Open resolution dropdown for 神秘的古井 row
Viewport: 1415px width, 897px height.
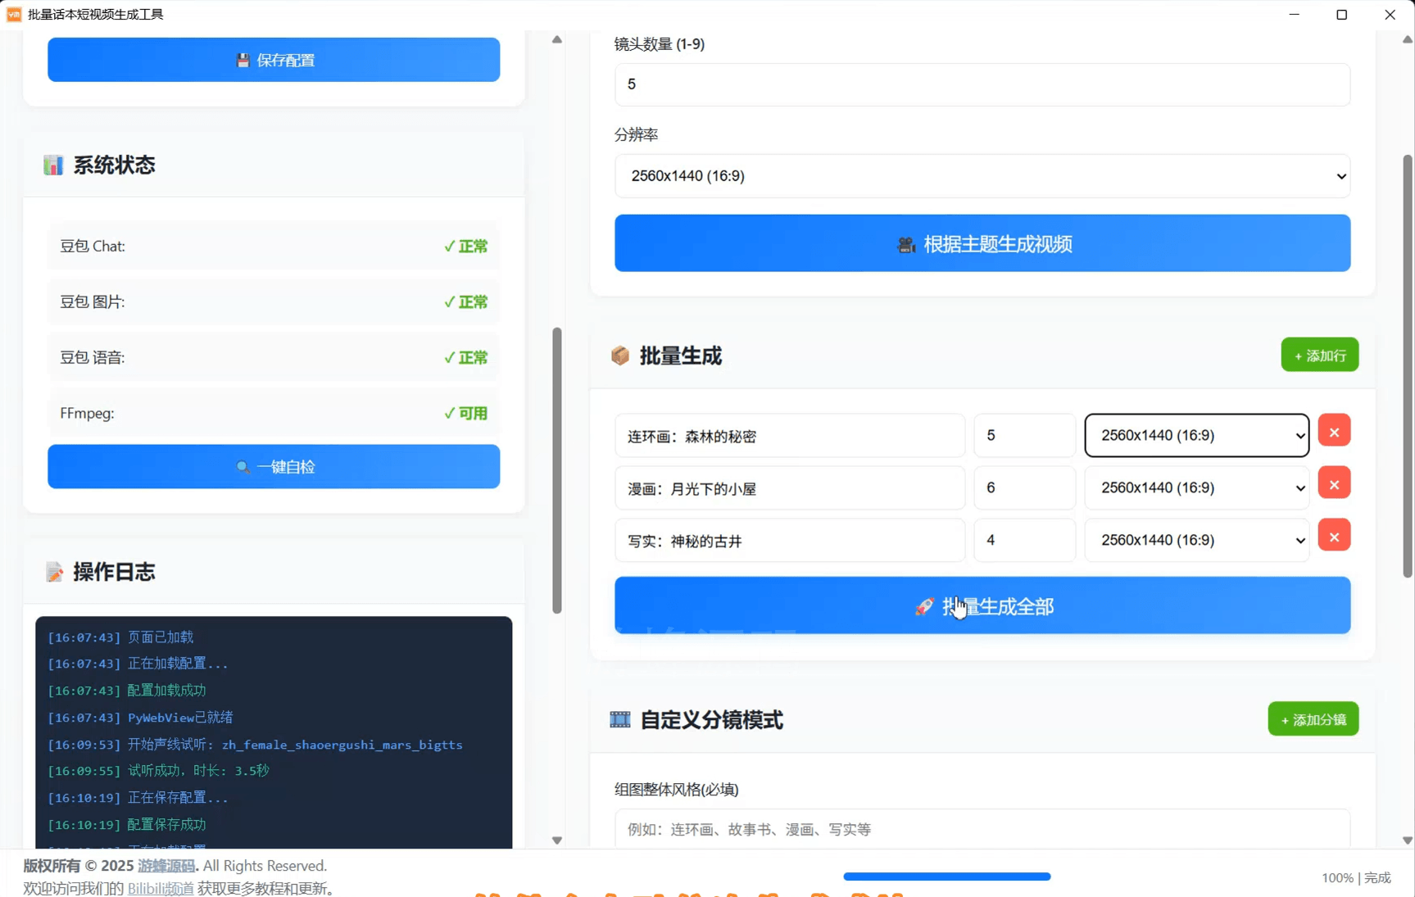(1196, 540)
